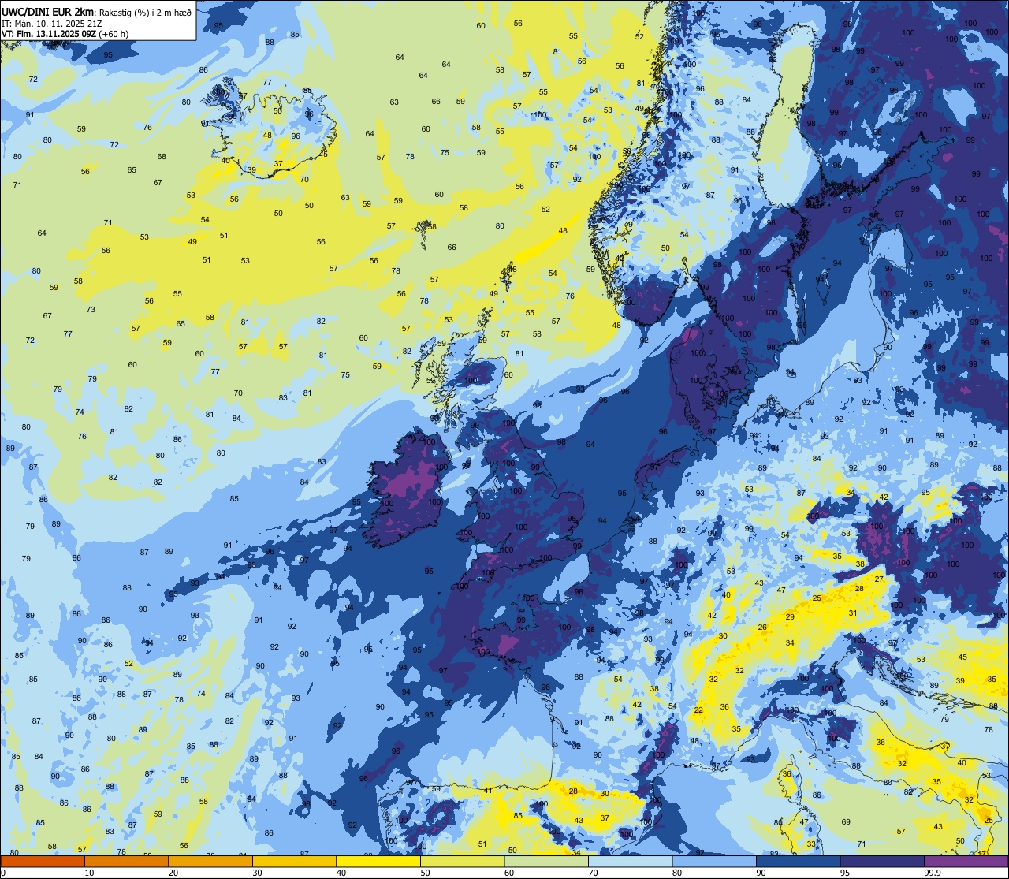Click the humidity value '26' in eastern France
This screenshot has height=879, width=1009.
[762, 628]
